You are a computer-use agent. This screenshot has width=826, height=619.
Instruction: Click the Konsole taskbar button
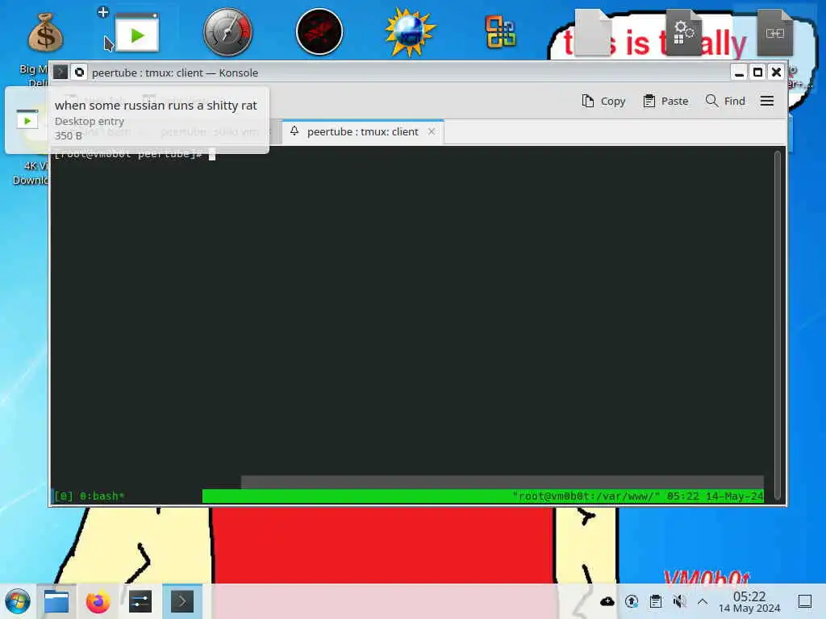[x=181, y=601]
